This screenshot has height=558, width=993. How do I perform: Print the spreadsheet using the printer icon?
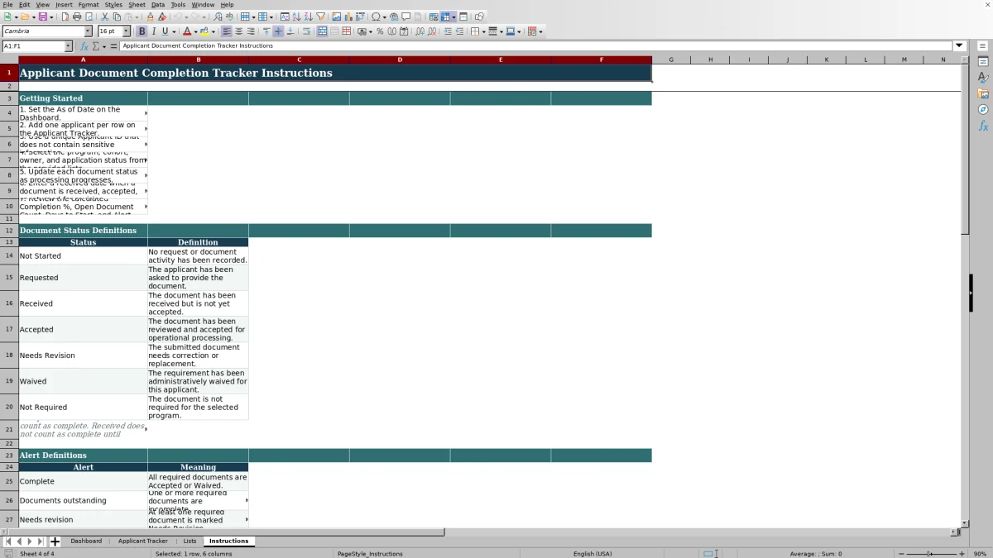click(x=77, y=17)
